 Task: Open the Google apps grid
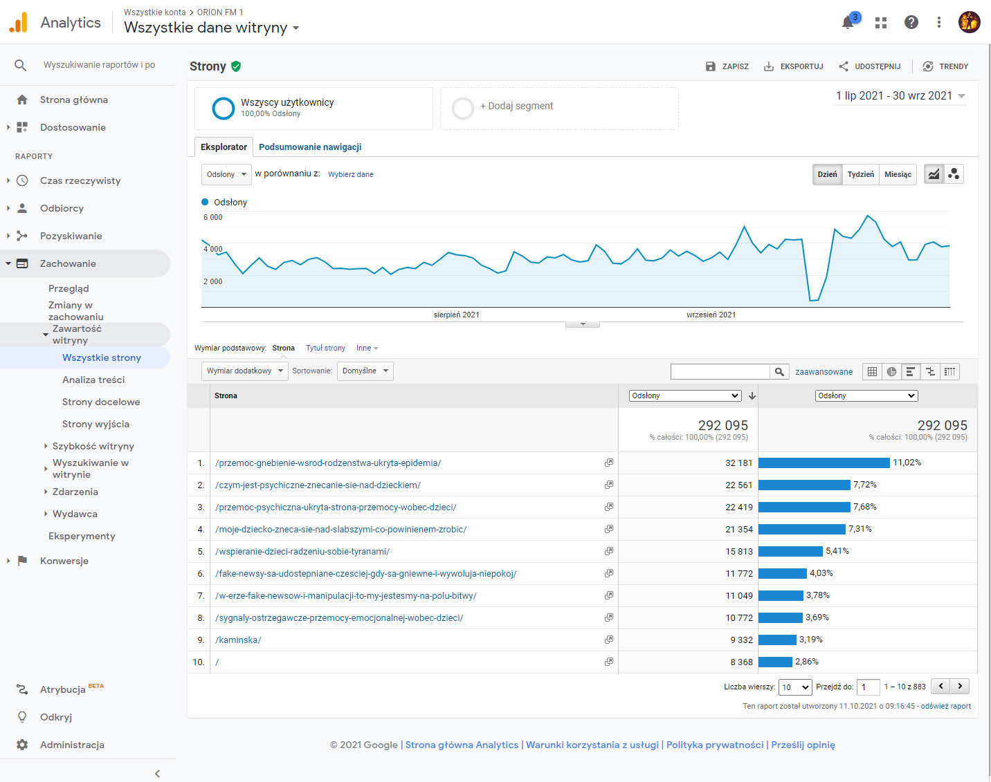point(881,23)
